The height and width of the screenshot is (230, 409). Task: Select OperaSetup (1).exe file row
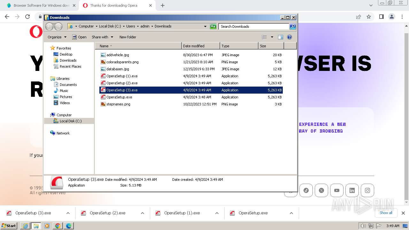[191, 76]
